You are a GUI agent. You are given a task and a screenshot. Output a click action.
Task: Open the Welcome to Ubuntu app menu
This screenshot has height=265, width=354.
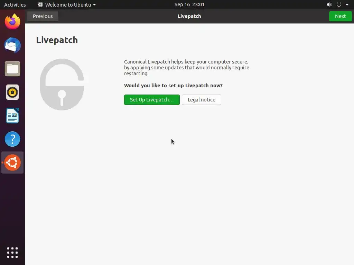tap(67, 4)
